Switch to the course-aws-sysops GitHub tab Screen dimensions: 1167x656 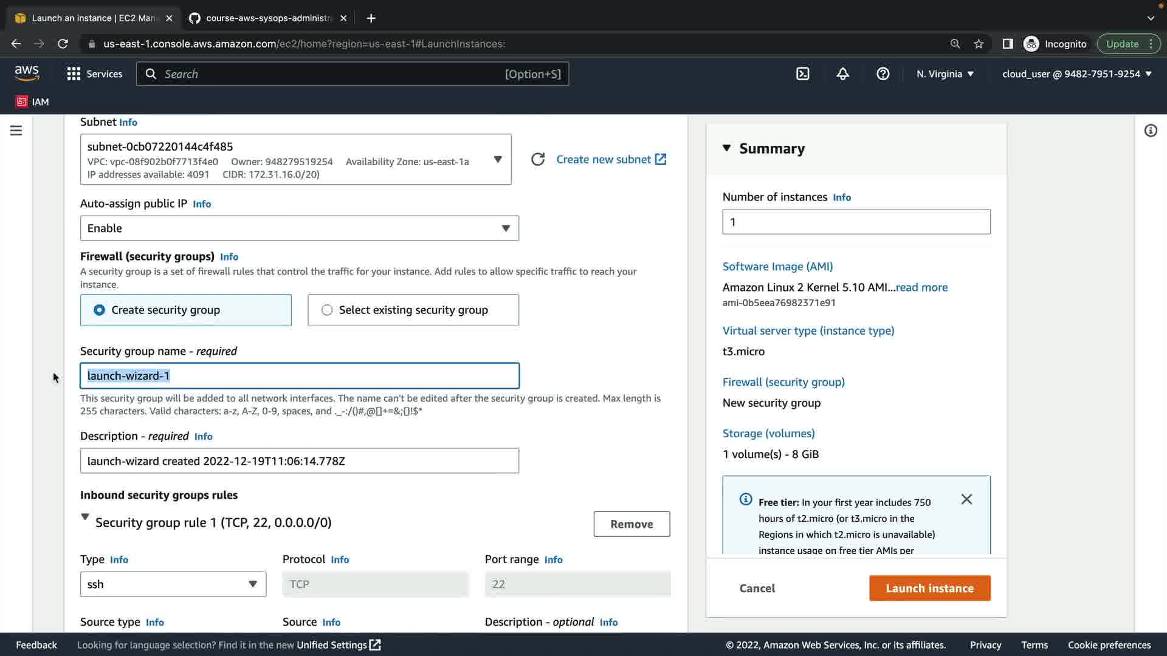pyautogui.click(x=267, y=18)
